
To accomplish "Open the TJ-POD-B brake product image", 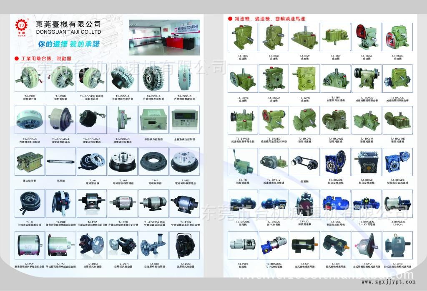I will [x=30, y=120].
